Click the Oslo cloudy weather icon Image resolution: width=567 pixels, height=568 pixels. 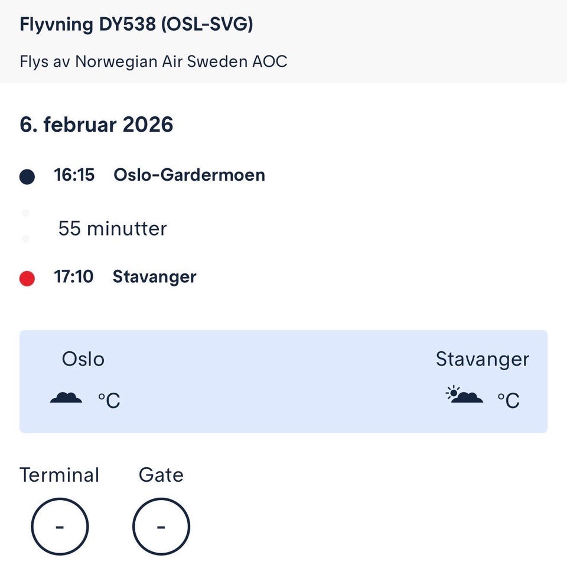66,398
